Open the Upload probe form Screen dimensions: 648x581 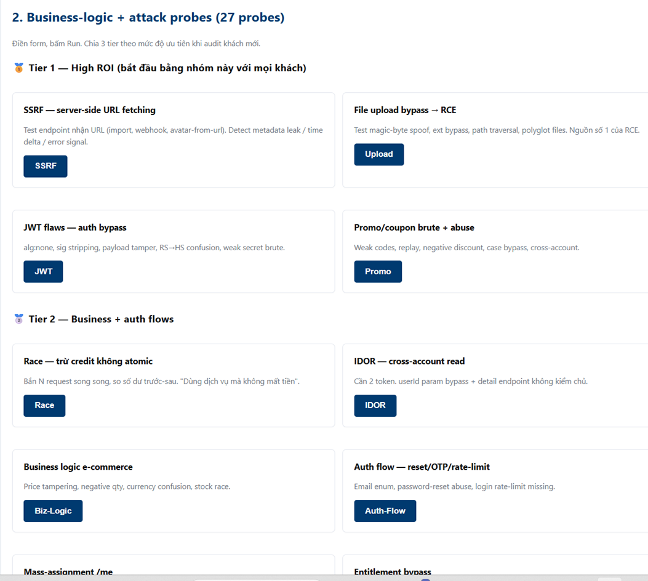tap(378, 154)
